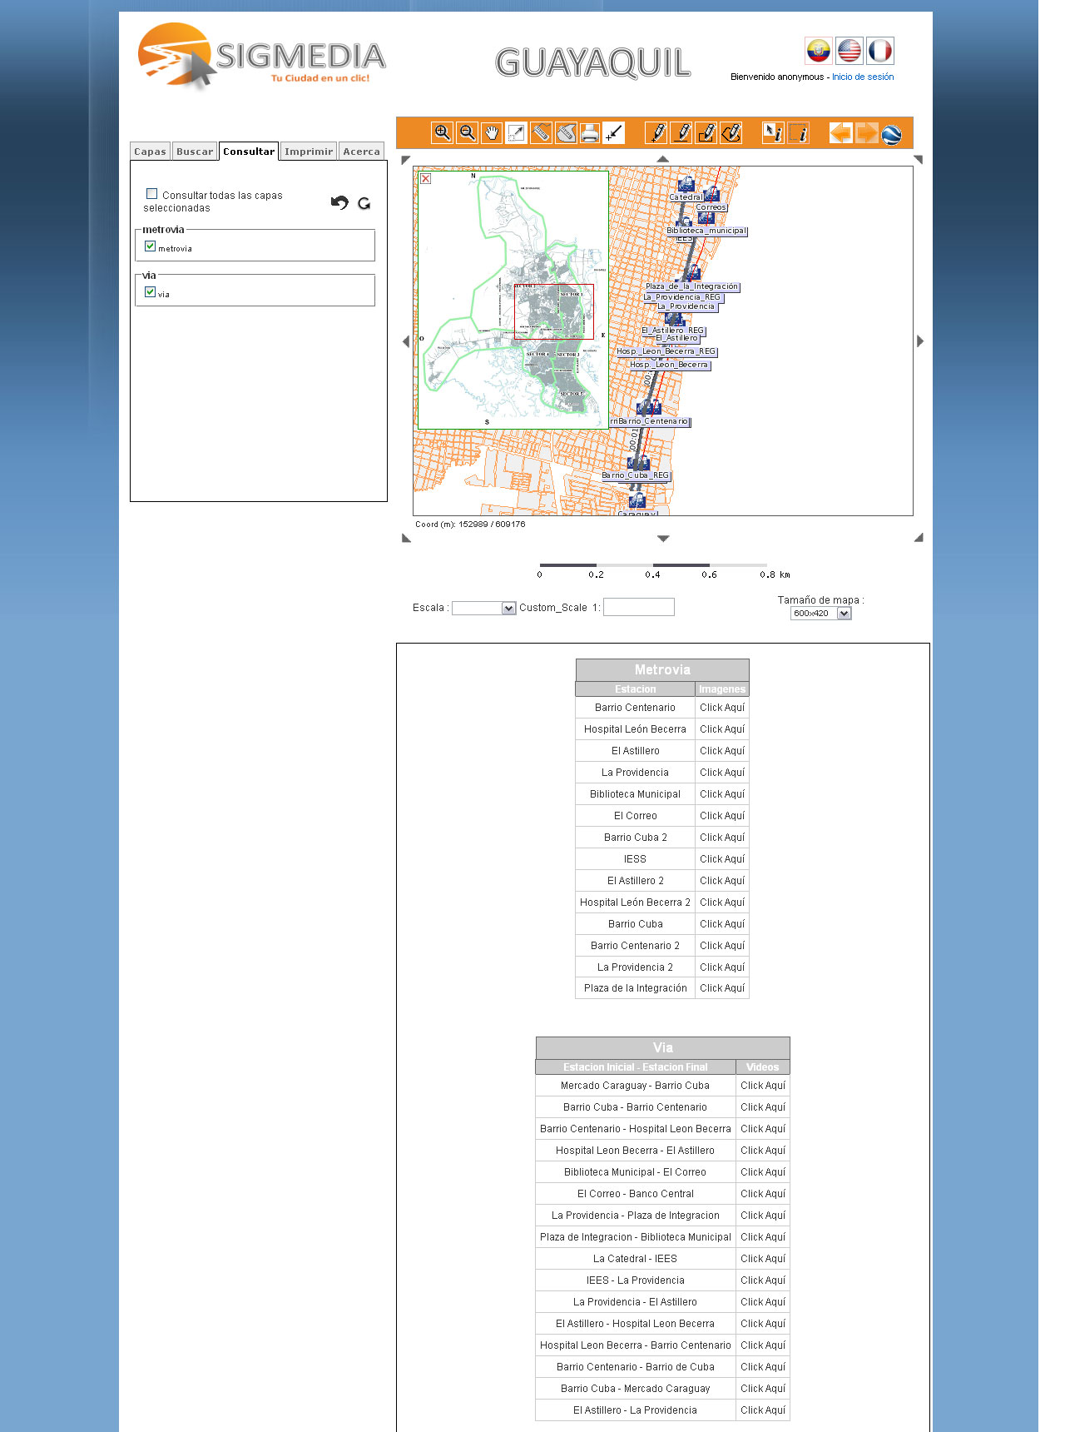This screenshot has width=1065, height=1432.
Task: Click the print map icon
Action: tap(590, 132)
